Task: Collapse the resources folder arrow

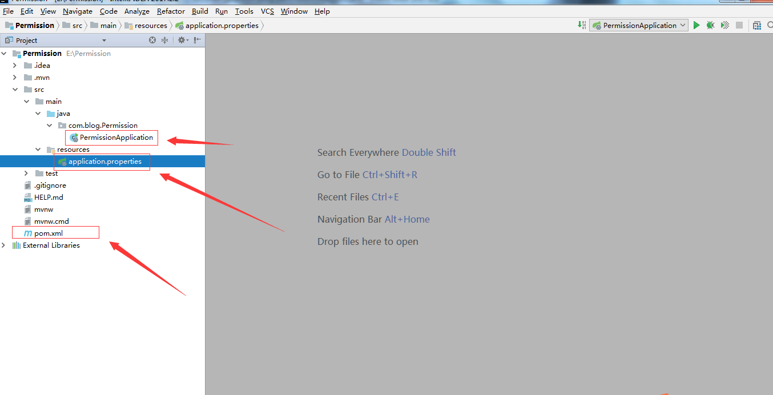Action: (x=38, y=150)
